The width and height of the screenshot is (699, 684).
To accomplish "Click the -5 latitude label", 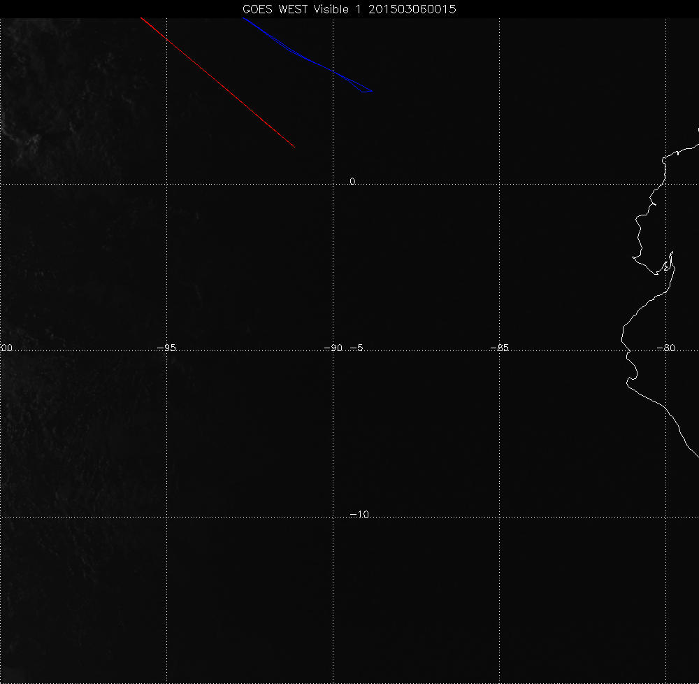I will coord(355,348).
